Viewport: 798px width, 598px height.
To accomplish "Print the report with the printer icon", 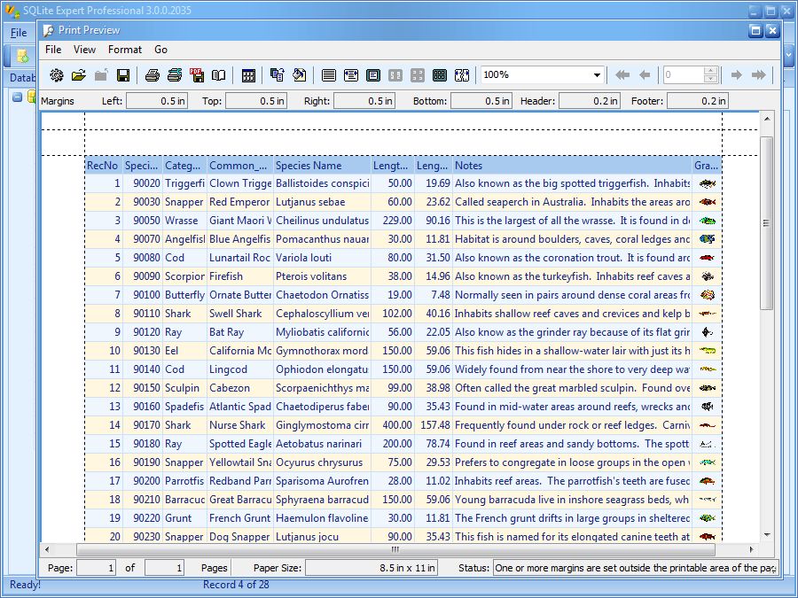I will (151, 75).
